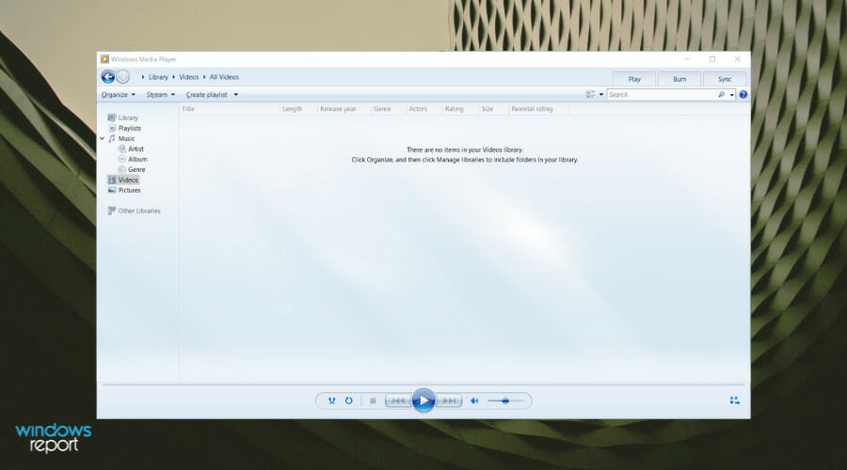Viewport: 847px width, 470px height.
Task: Open the Stream menu
Action: (x=160, y=94)
